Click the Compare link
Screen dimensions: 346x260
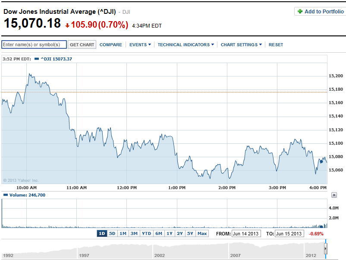tap(111, 44)
